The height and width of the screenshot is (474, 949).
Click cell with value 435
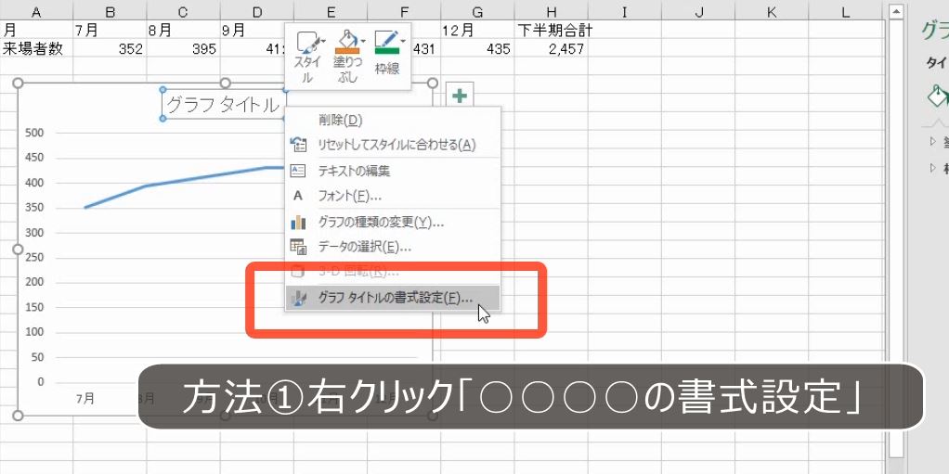coord(477,49)
